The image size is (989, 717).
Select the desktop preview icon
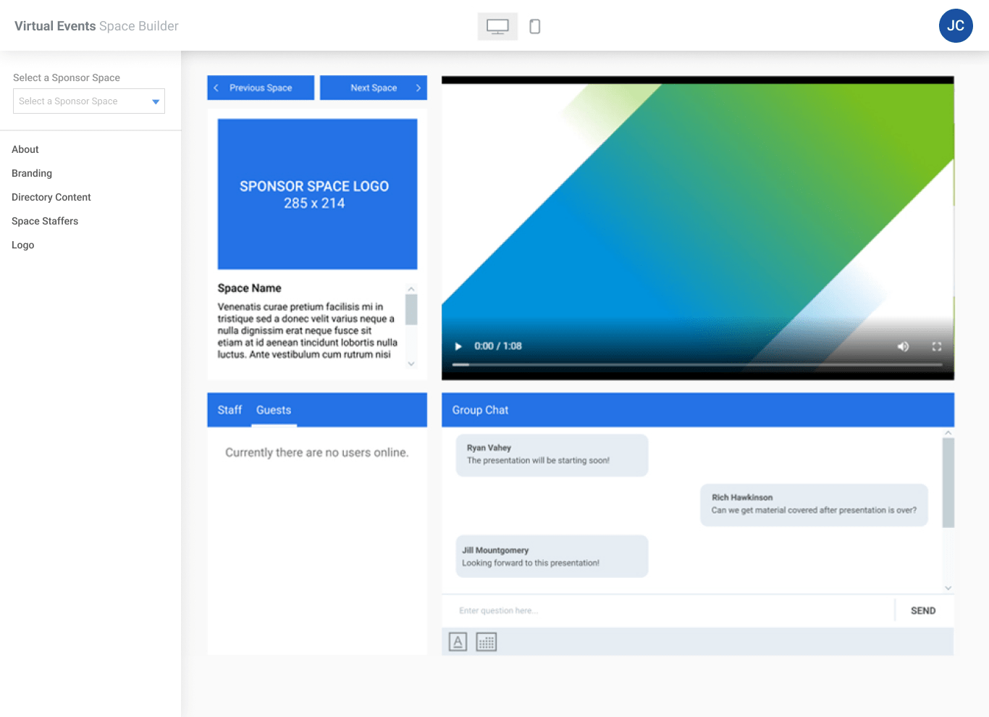[497, 25]
